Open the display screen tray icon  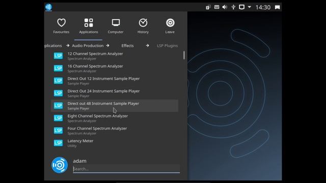(x=241, y=7)
